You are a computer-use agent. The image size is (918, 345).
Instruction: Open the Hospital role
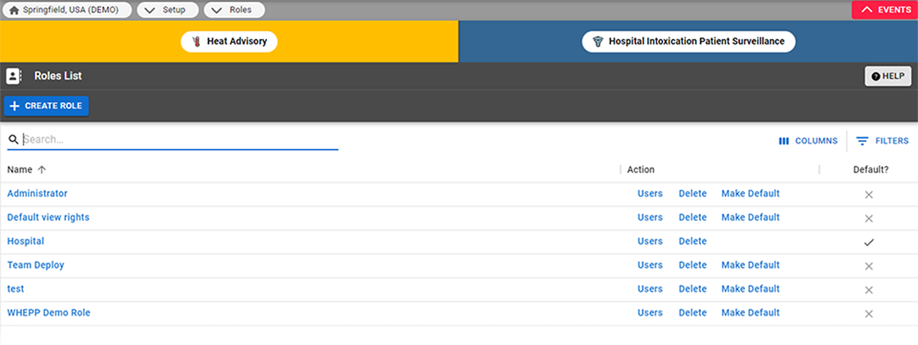click(x=25, y=241)
